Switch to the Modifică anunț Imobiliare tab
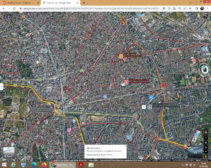The width and height of the screenshot is (211, 168). (x=20, y=3)
